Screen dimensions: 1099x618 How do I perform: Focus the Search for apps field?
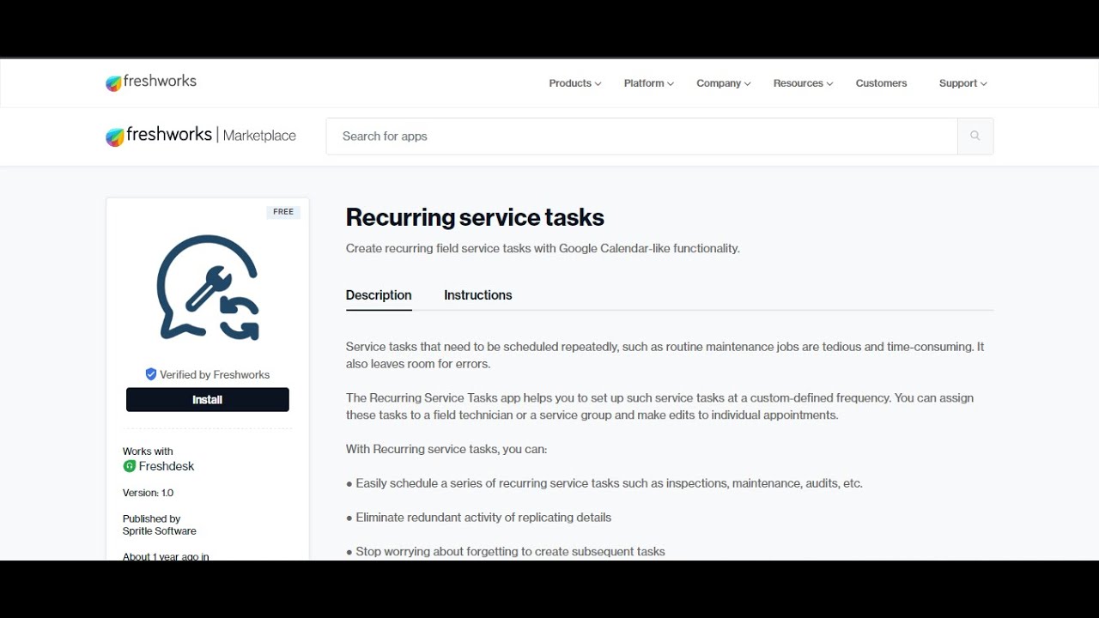[x=641, y=136]
